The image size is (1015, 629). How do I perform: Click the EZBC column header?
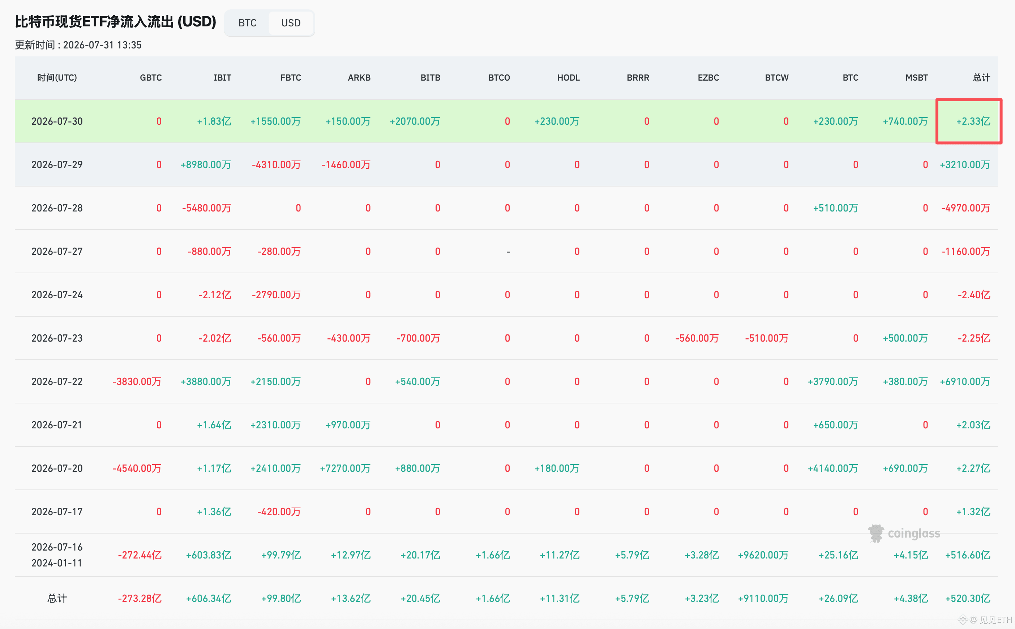coord(708,78)
